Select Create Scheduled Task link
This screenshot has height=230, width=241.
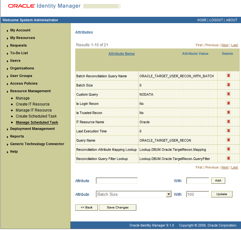pyautogui.click(x=36, y=116)
